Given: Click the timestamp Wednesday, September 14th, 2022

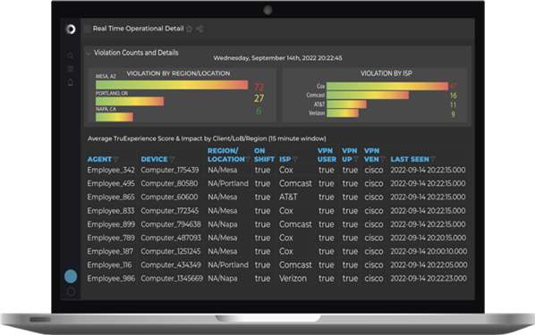Looking at the screenshot, I should point(277,58).
